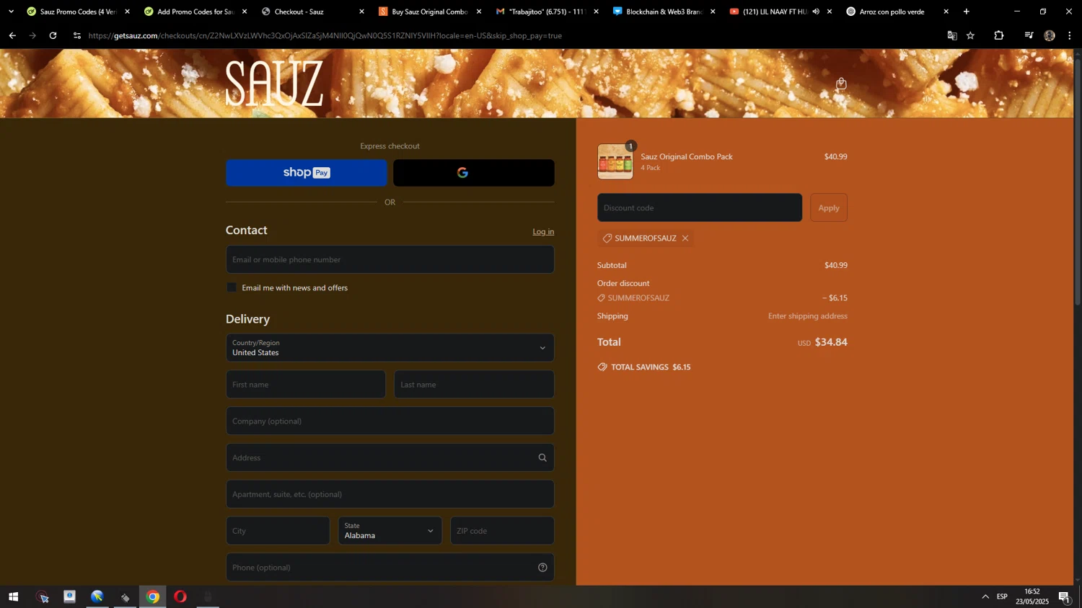Click the Log in link
This screenshot has height=608, width=1082.
coord(543,232)
